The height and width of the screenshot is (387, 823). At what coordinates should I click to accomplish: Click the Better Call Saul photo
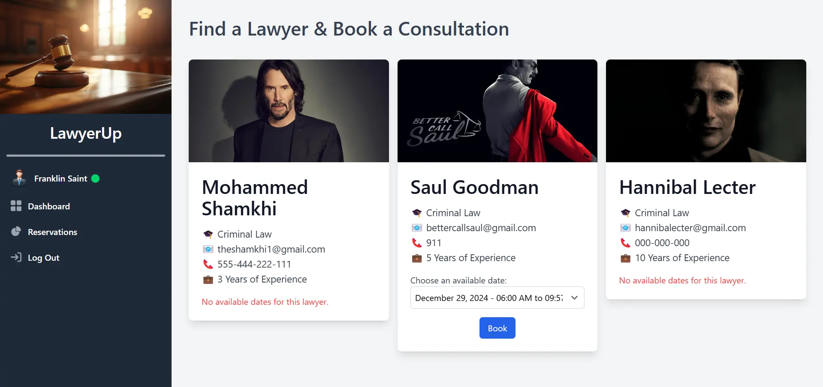click(x=497, y=111)
